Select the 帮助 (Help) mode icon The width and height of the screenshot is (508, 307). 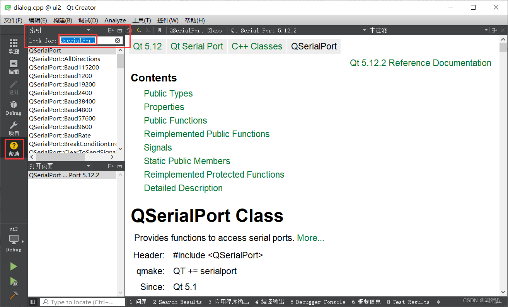[x=14, y=149]
